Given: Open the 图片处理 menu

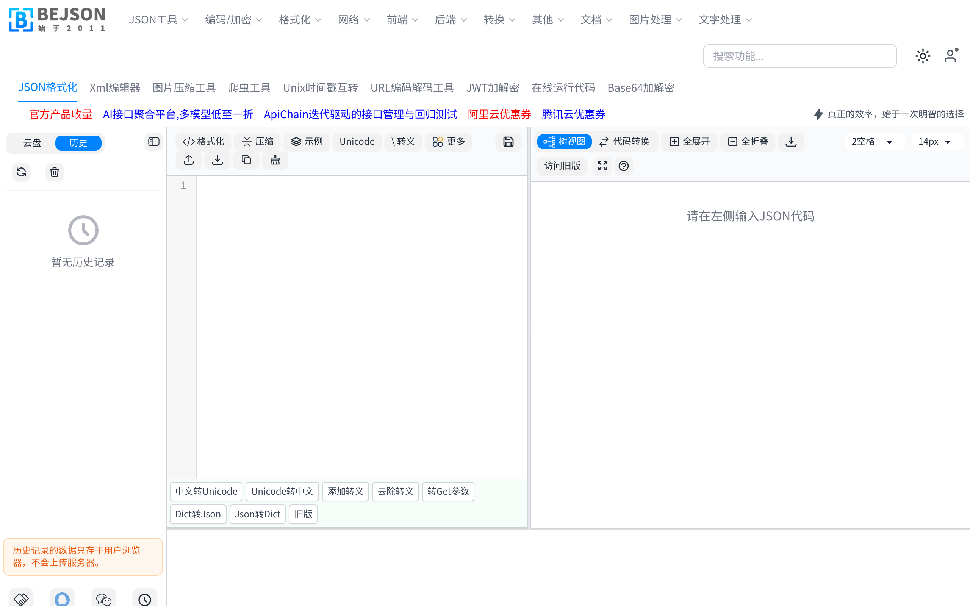Looking at the screenshot, I should tap(655, 20).
